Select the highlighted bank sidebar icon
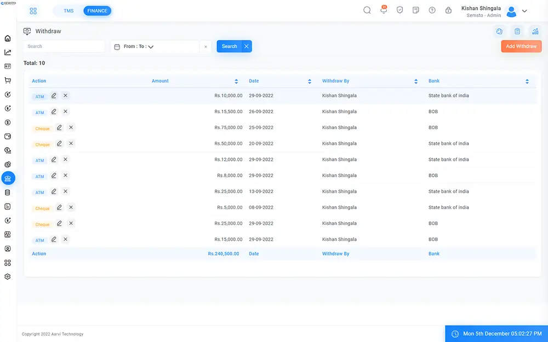The width and height of the screenshot is (548, 342). click(8, 178)
